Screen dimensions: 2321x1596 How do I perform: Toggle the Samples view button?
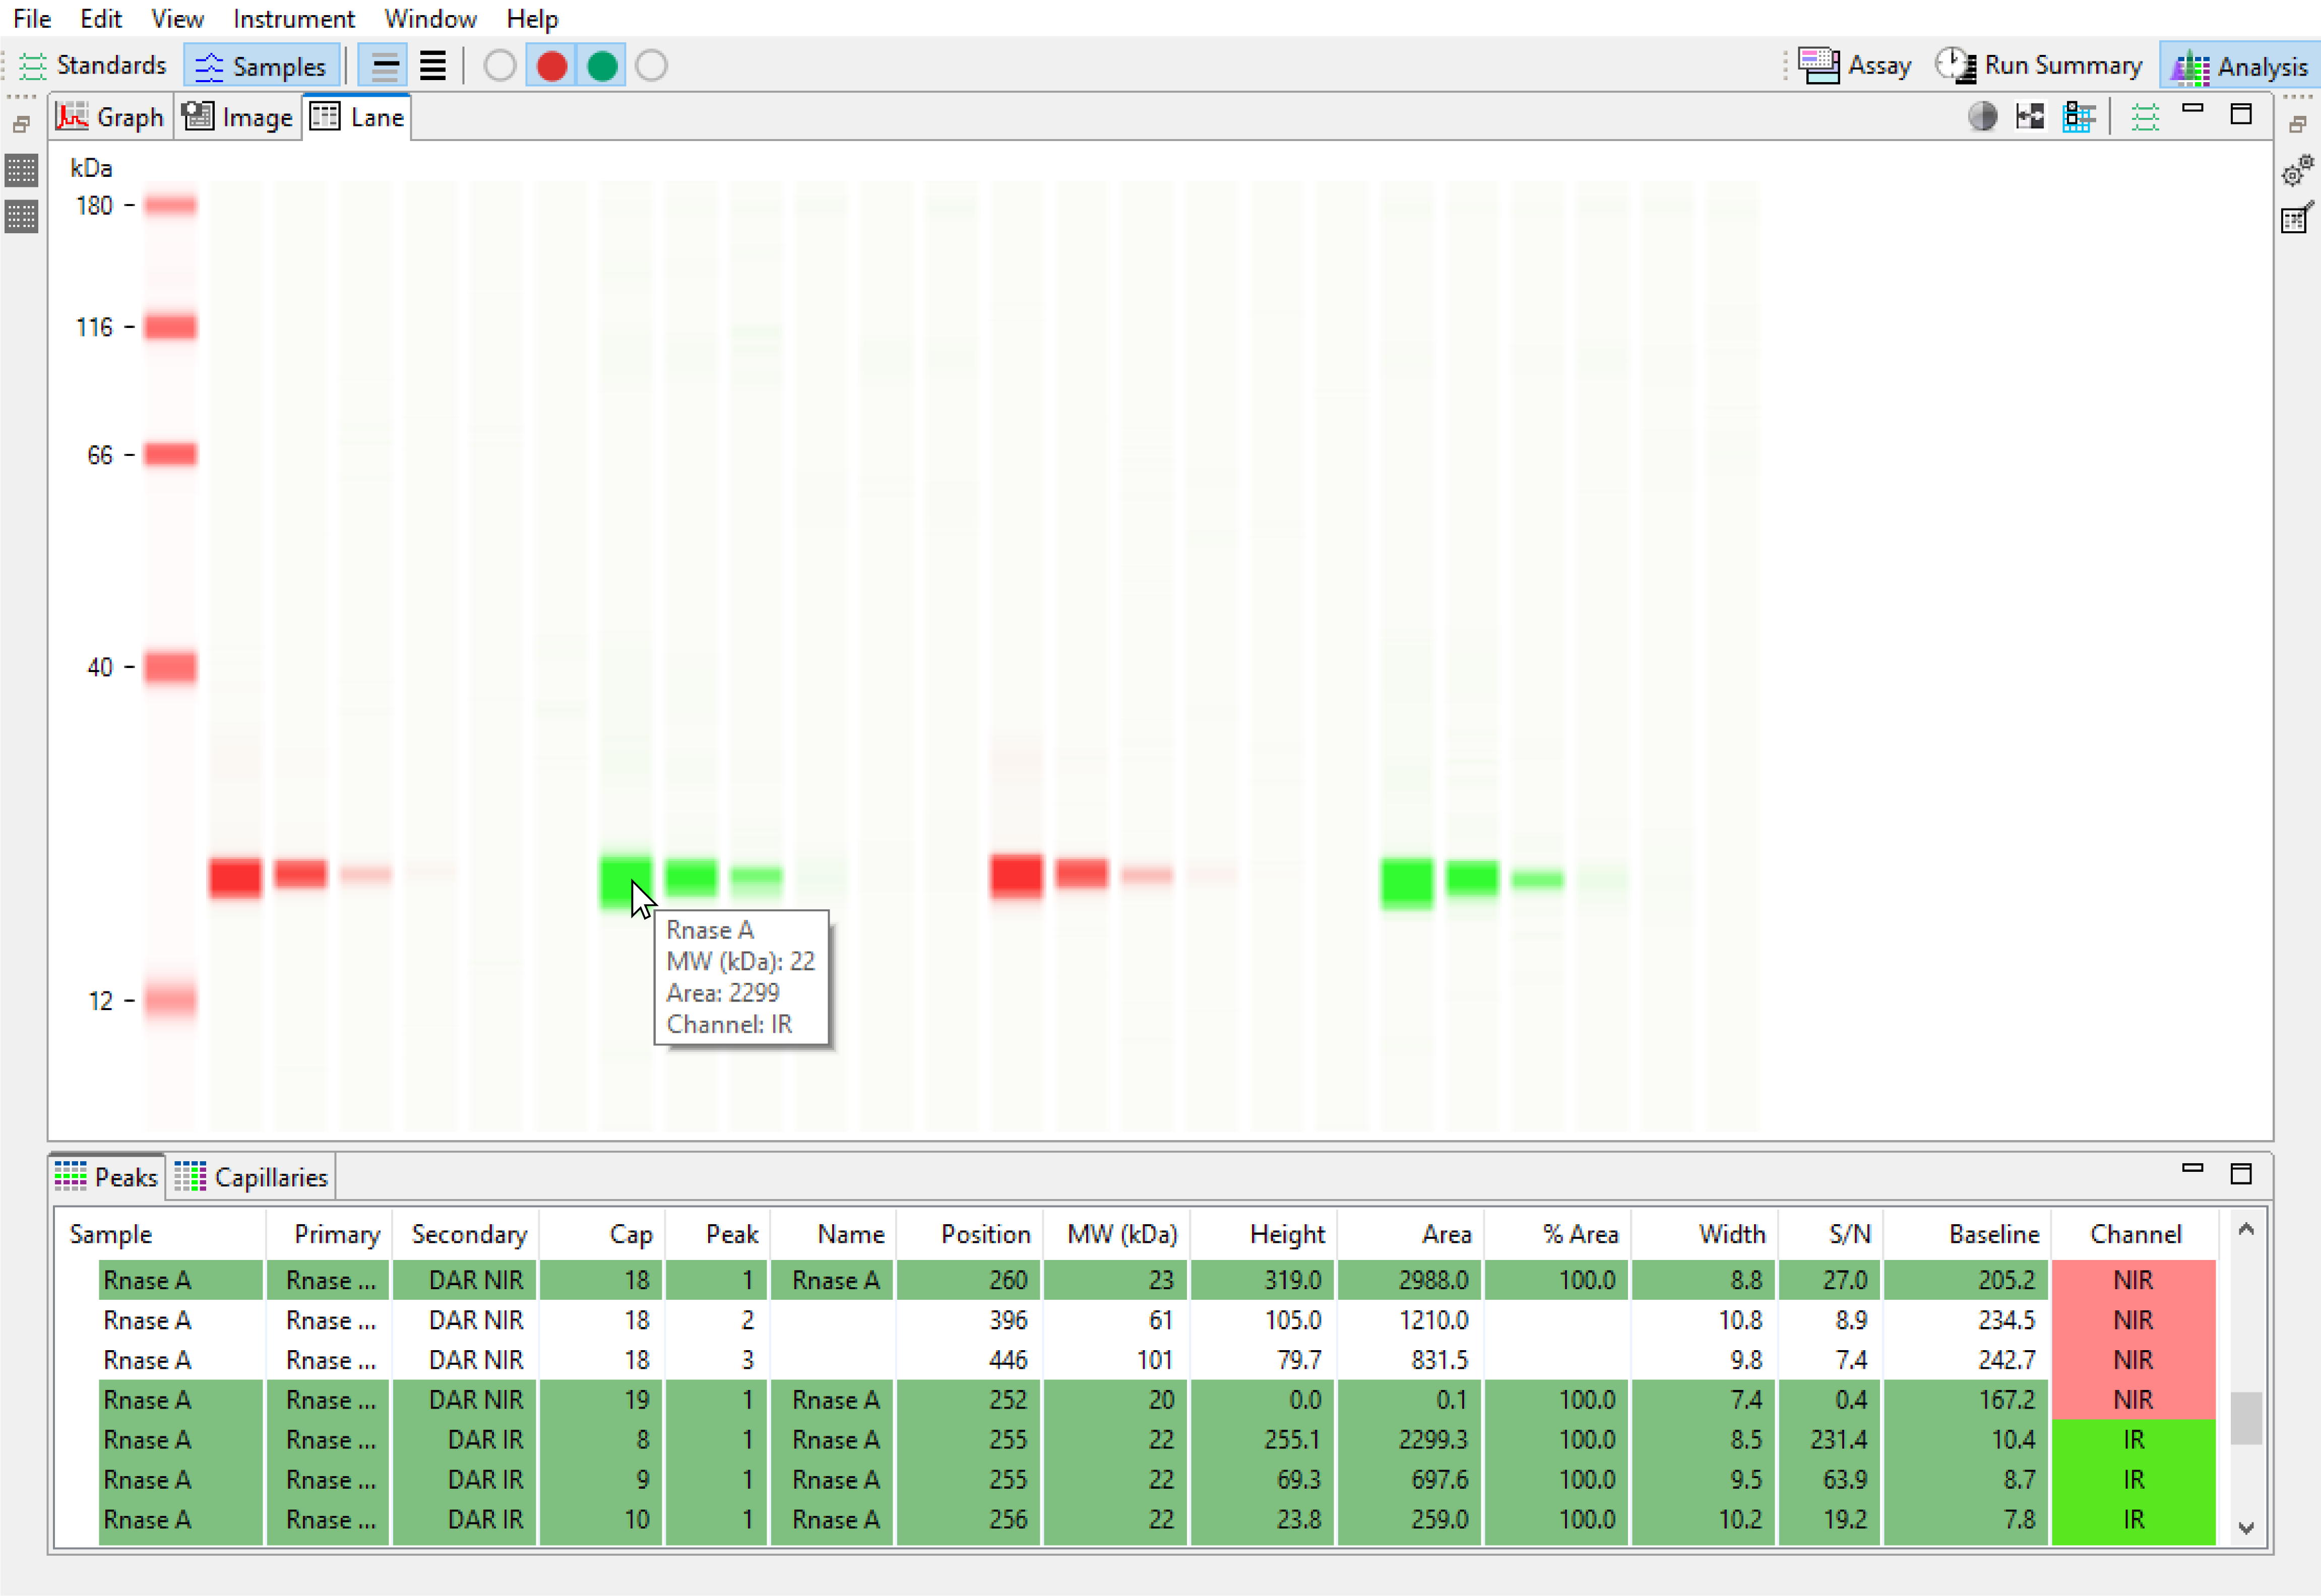(x=261, y=66)
